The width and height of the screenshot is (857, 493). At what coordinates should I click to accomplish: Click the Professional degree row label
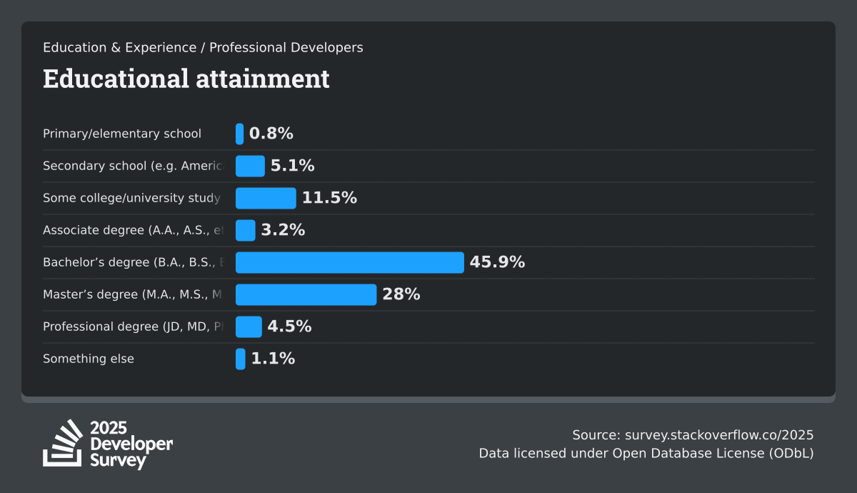[x=133, y=327]
